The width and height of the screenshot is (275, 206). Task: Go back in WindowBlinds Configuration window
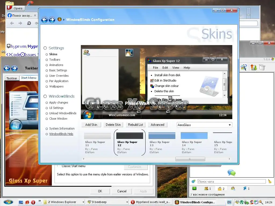point(44,20)
